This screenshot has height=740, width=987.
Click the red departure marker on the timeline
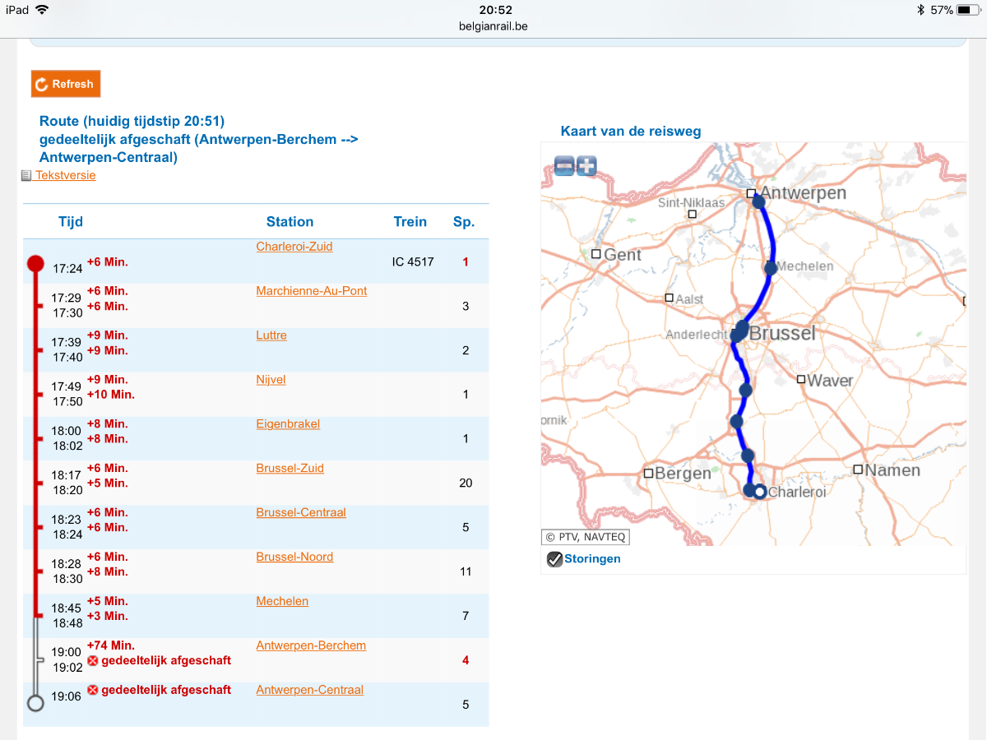[x=35, y=263]
